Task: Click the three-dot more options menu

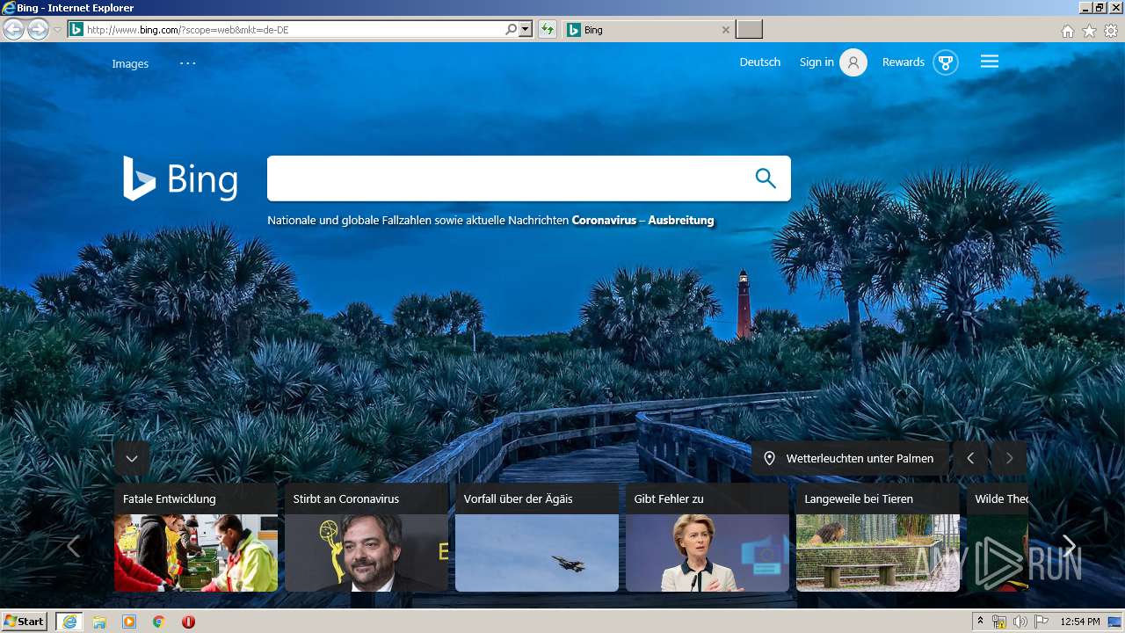Action: [x=188, y=63]
